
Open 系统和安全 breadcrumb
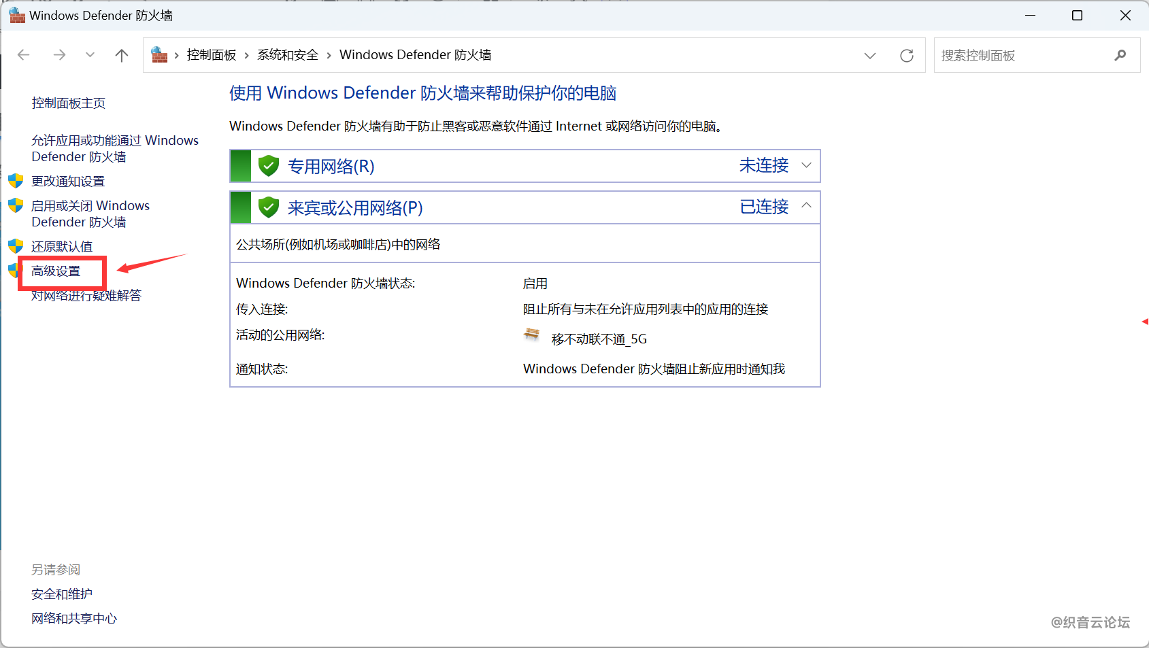[288, 55]
